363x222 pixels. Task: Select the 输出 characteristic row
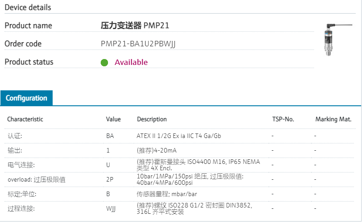click(15, 150)
